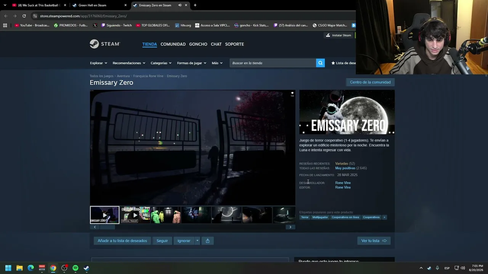Show hidden system tray icons

click(x=421, y=268)
